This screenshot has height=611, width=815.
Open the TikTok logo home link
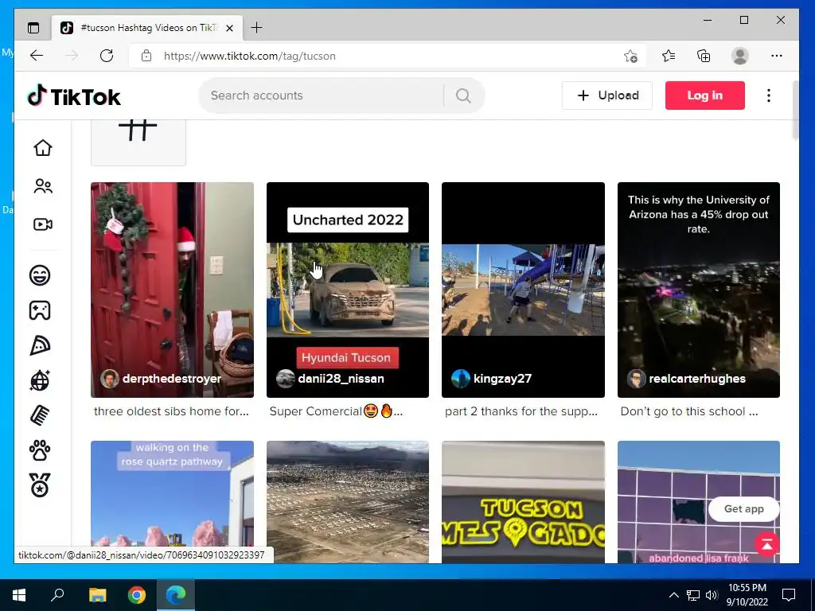click(x=74, y=96)
